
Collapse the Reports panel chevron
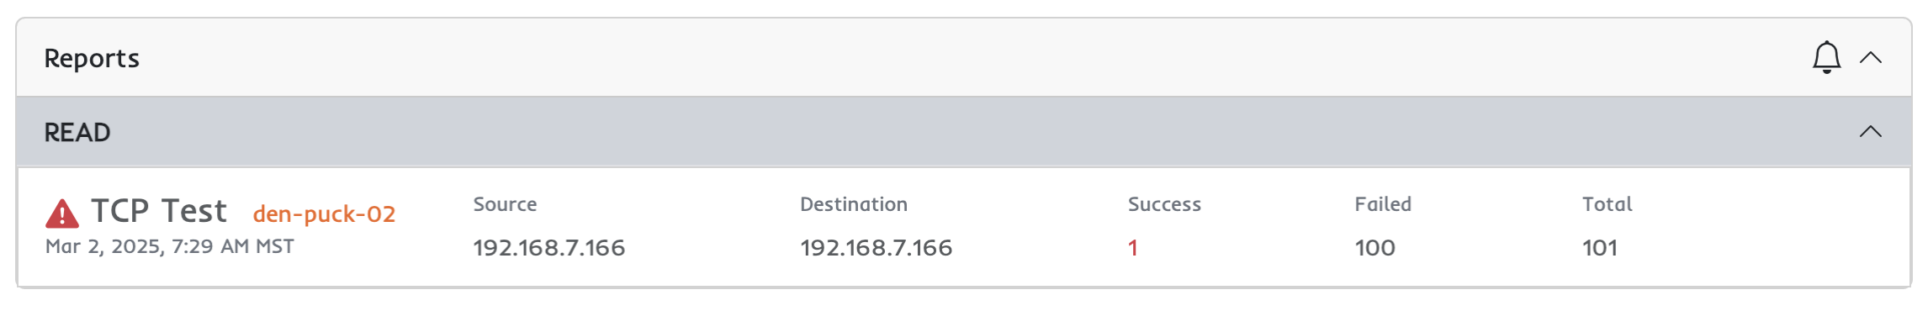(x=1870, y=57)
